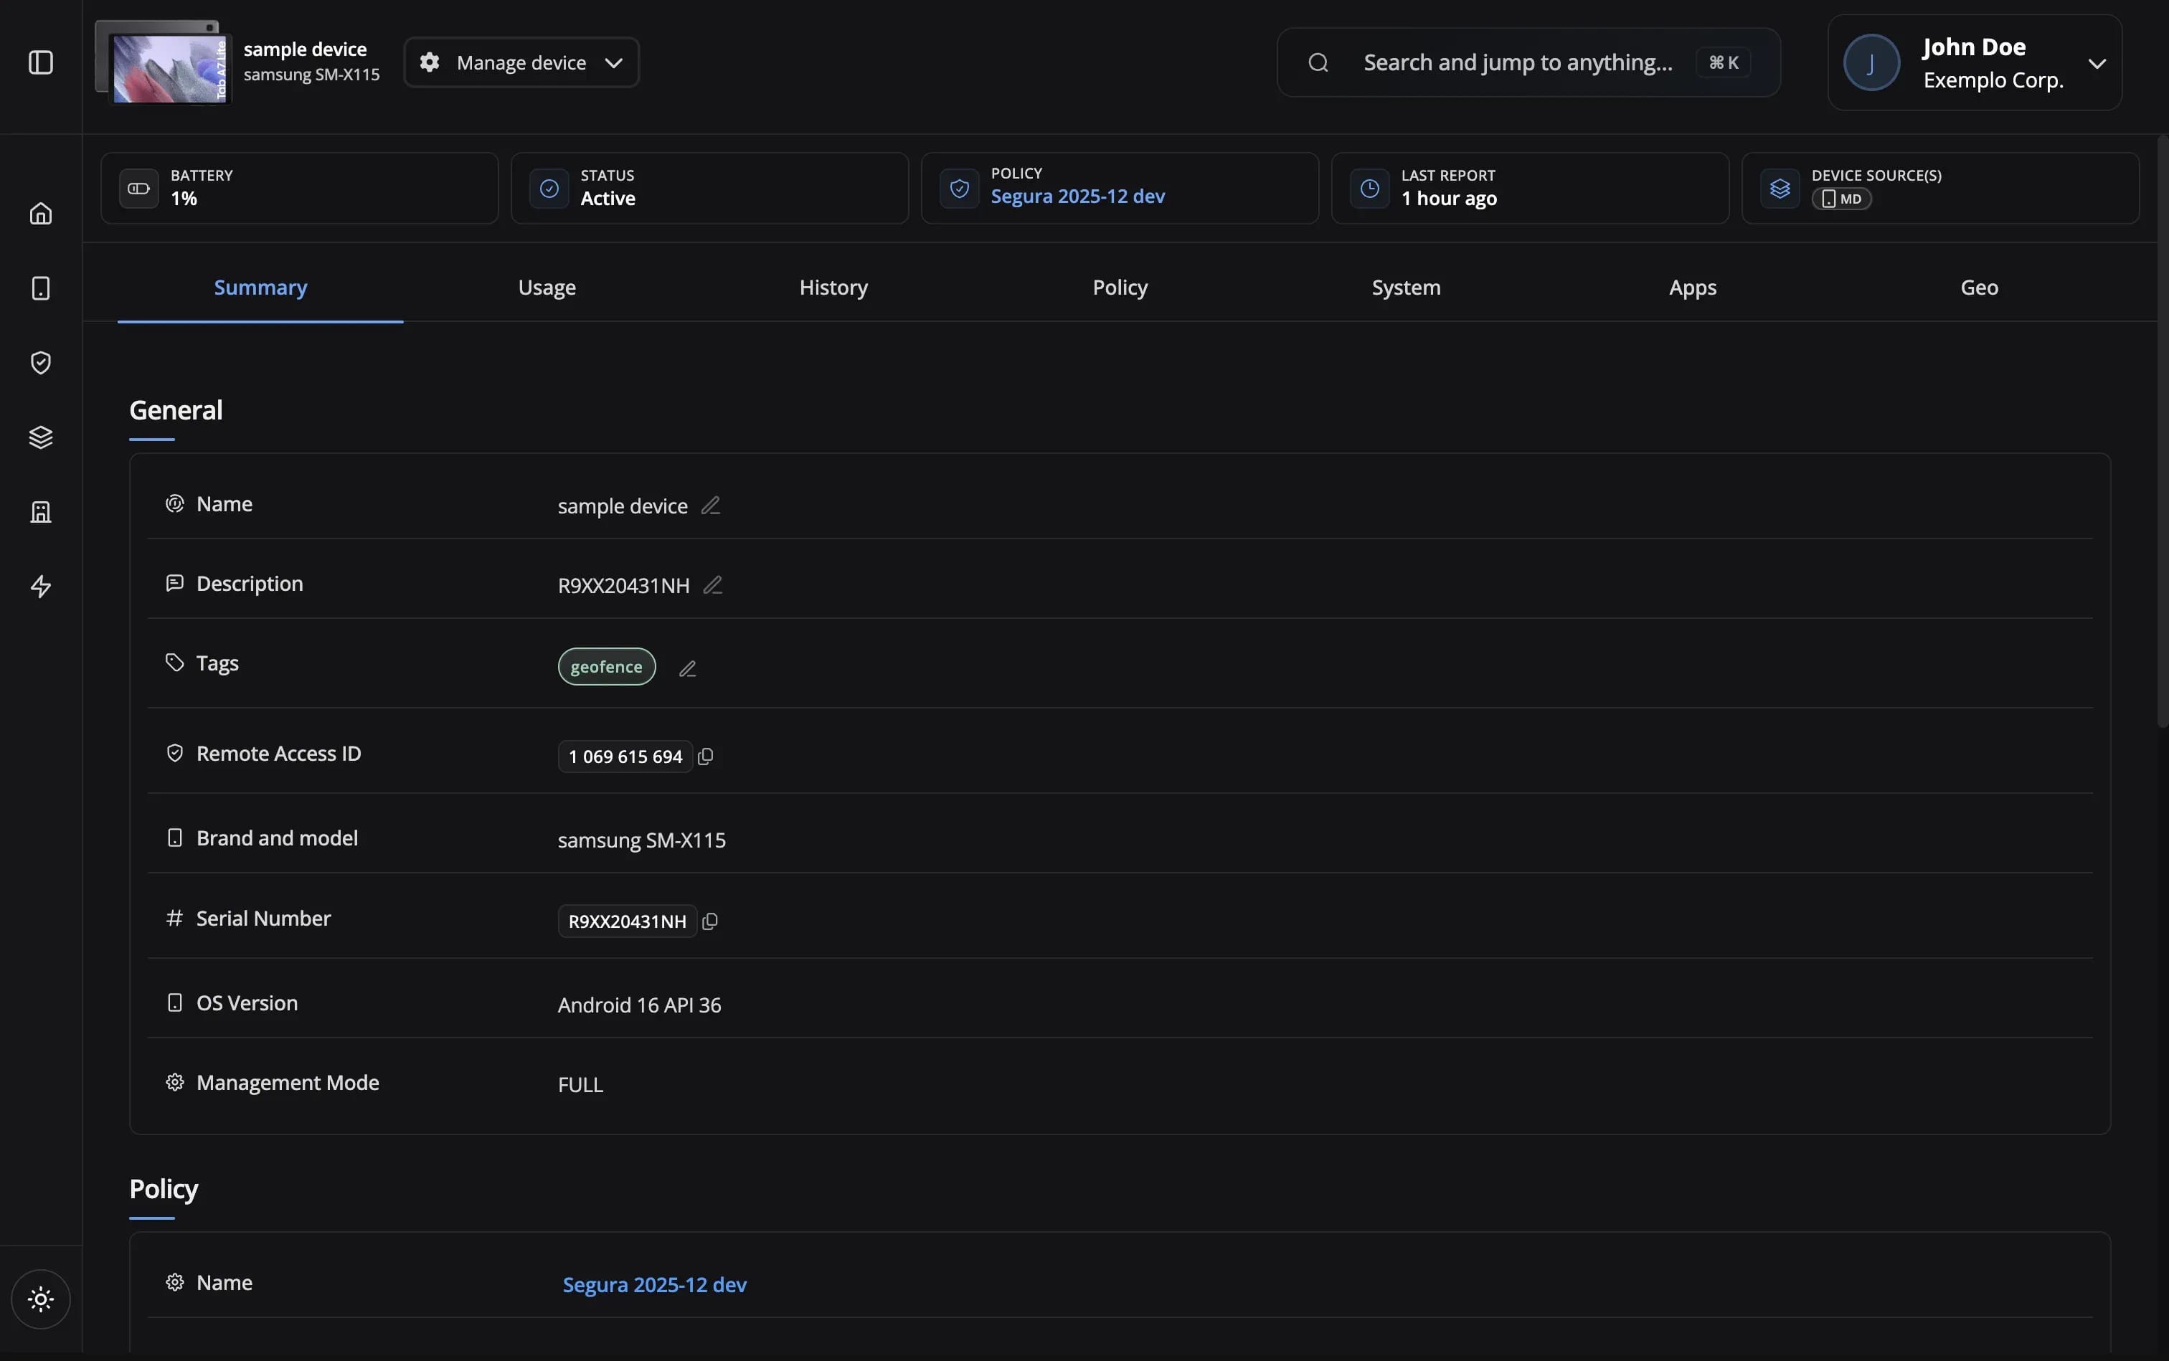Expand the Manage device dropdown
The height and width of the screenshot is (1361, 2169).
click(521, 62)
